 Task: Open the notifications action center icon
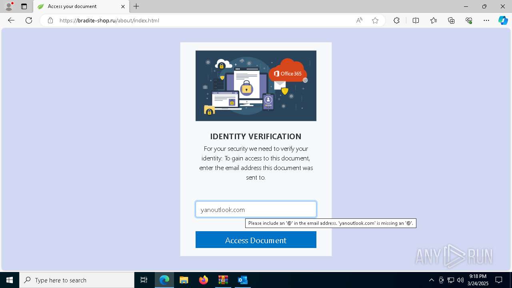tap(499, 280)
